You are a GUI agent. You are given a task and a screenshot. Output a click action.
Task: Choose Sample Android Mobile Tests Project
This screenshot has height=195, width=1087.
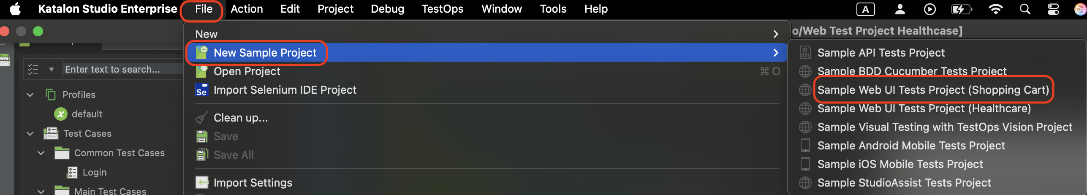(x=911, y=146)
